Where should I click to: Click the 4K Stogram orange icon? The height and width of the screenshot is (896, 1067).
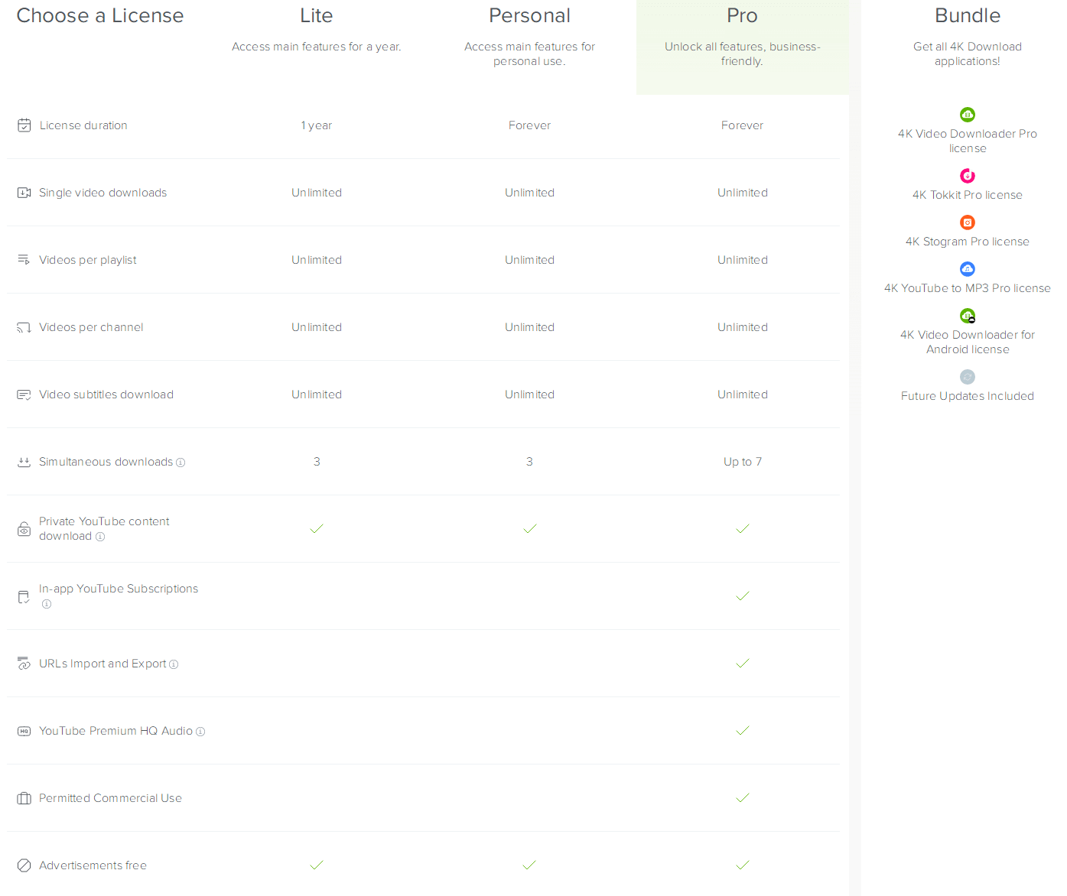click(968, 222)
